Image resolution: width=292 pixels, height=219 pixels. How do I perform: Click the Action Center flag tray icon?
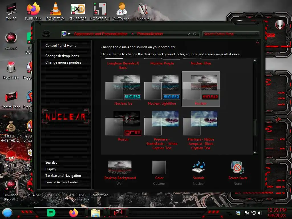tap(246, 213)
